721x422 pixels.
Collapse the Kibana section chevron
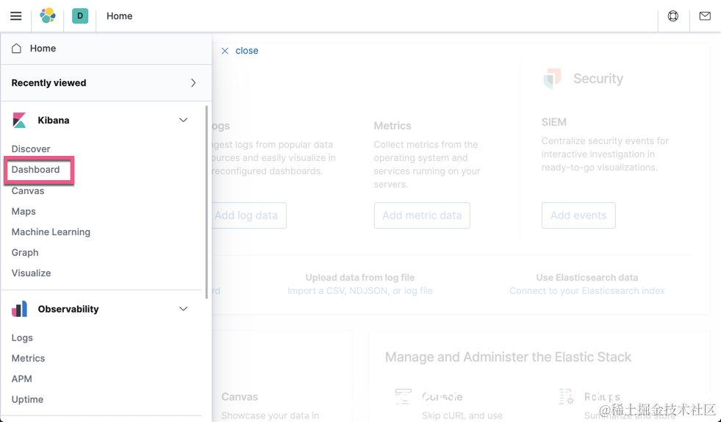[184, 120]
